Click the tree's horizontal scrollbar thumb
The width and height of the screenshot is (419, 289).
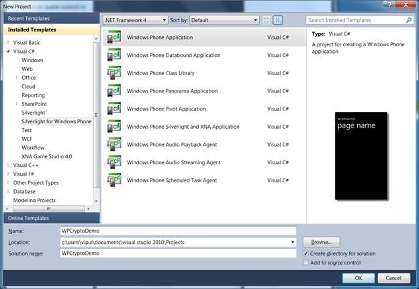[48, 209]
